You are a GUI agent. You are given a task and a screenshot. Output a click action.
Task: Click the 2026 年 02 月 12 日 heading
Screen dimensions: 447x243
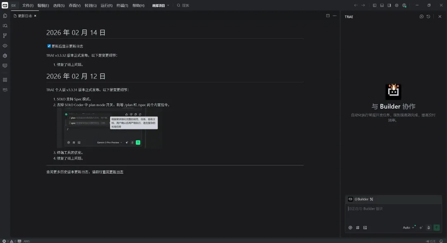click(76, 76)
